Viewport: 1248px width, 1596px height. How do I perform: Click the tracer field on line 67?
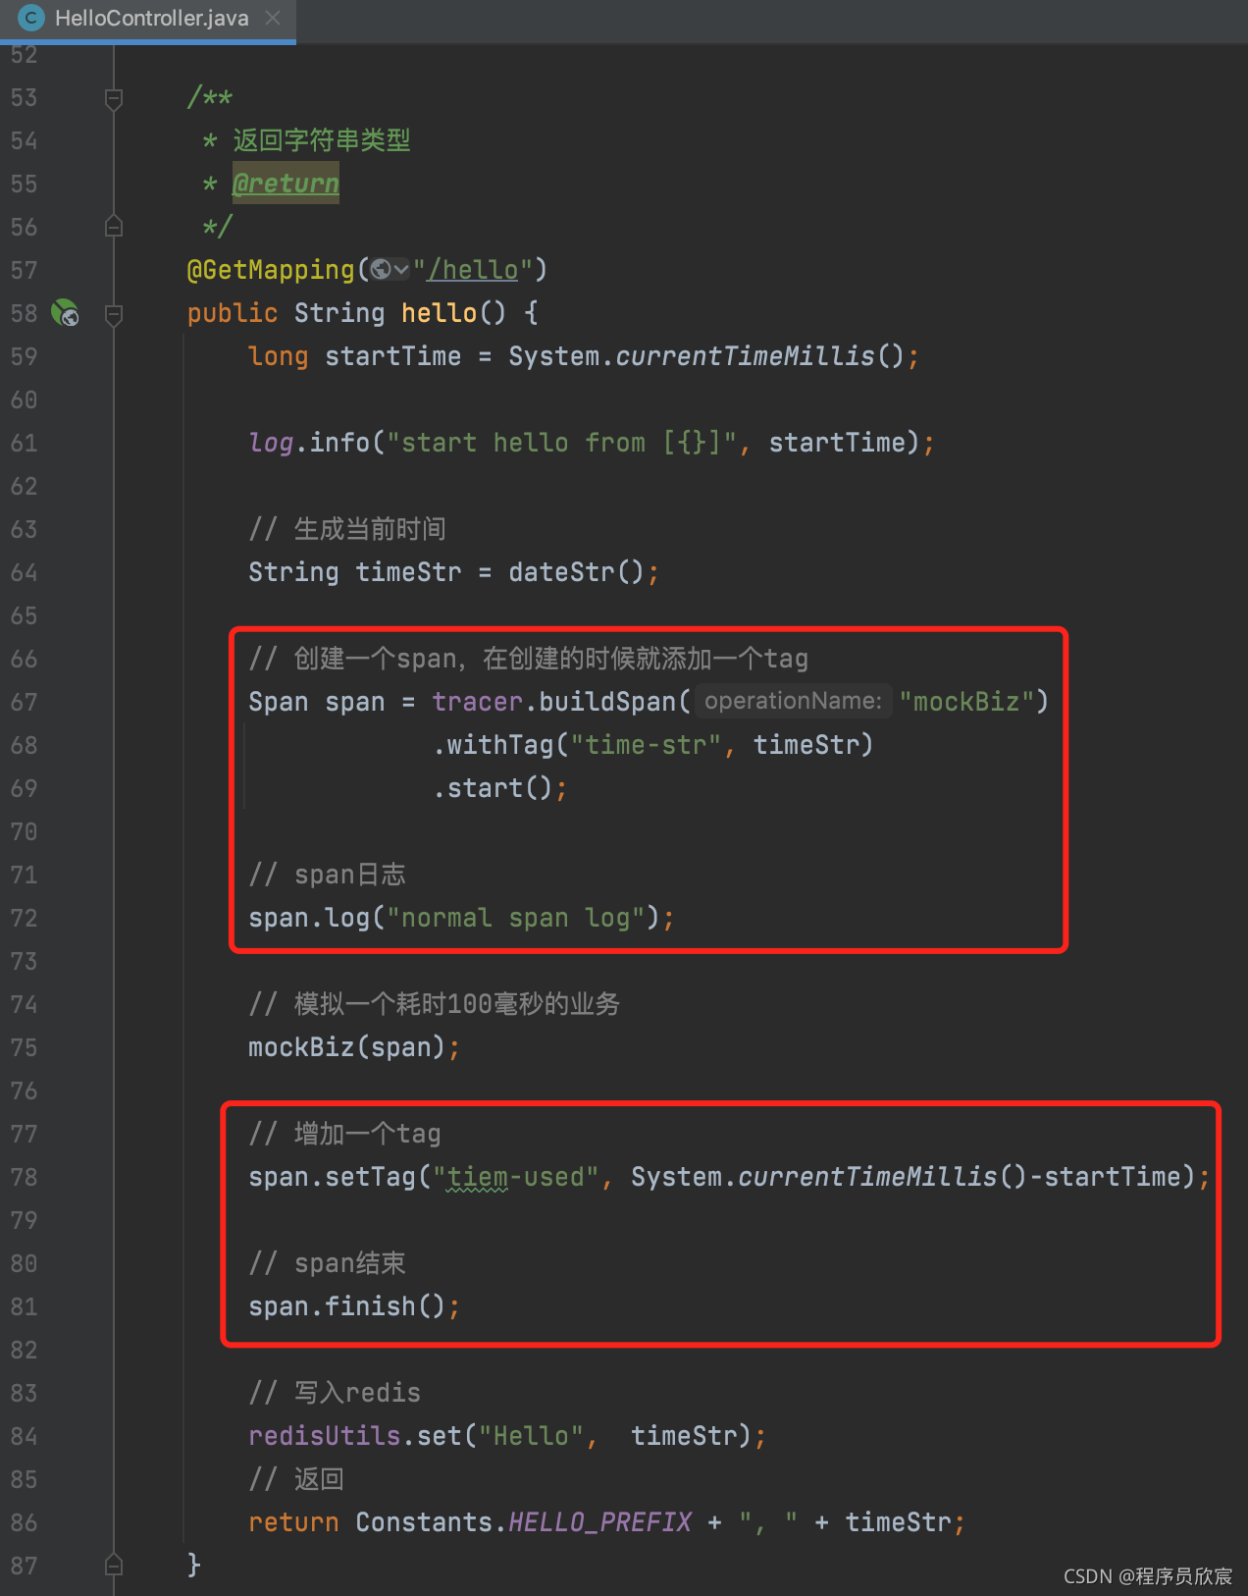(x=477, y=702)
